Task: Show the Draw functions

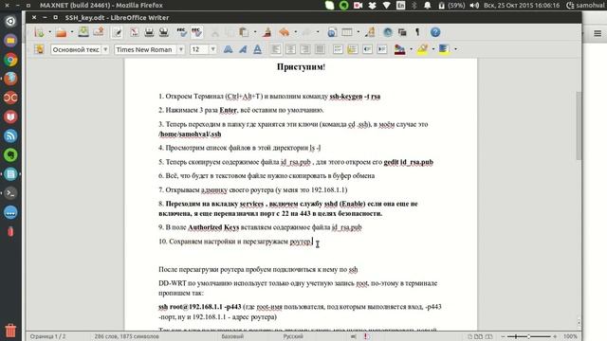Action: pos(370,32)
